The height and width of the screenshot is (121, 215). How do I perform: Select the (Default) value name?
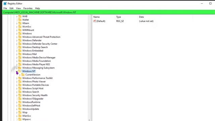(x=101, y=21)
